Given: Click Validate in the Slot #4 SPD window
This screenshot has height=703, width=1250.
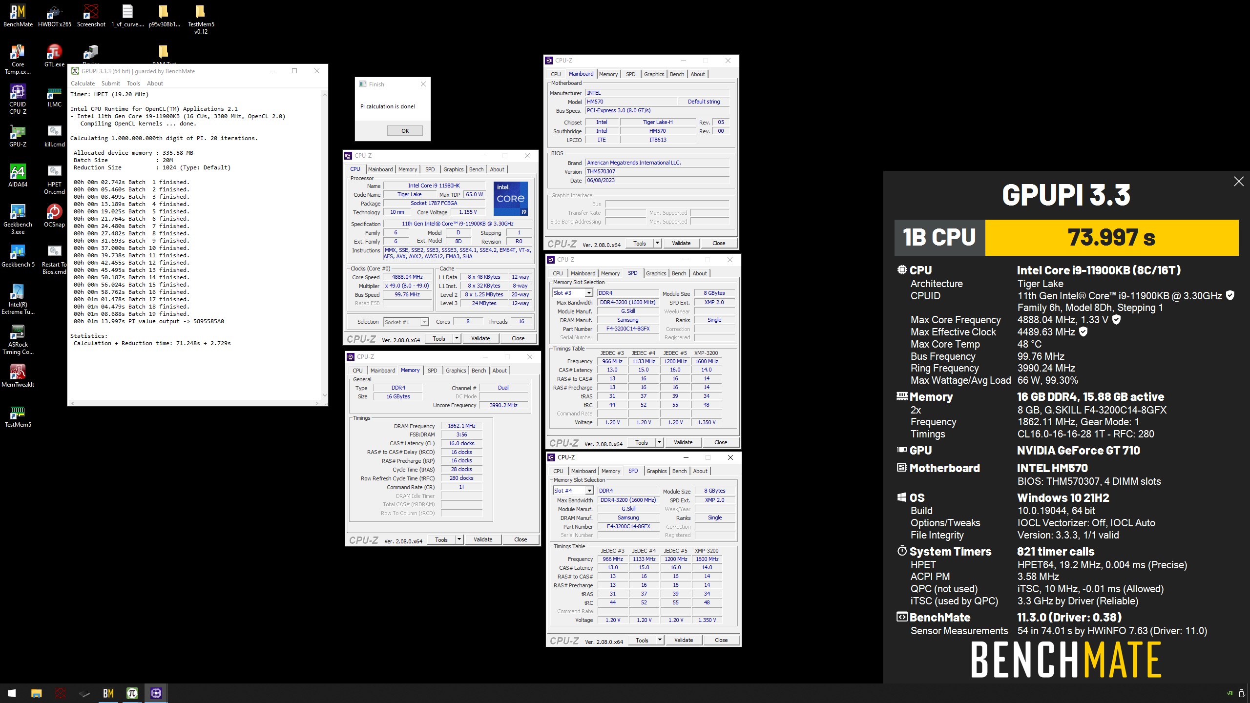Looking at the screenshot, I should coord(684,640).
